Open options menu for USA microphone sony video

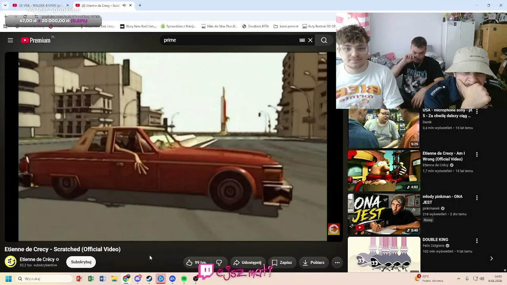(x=477, y=112)
